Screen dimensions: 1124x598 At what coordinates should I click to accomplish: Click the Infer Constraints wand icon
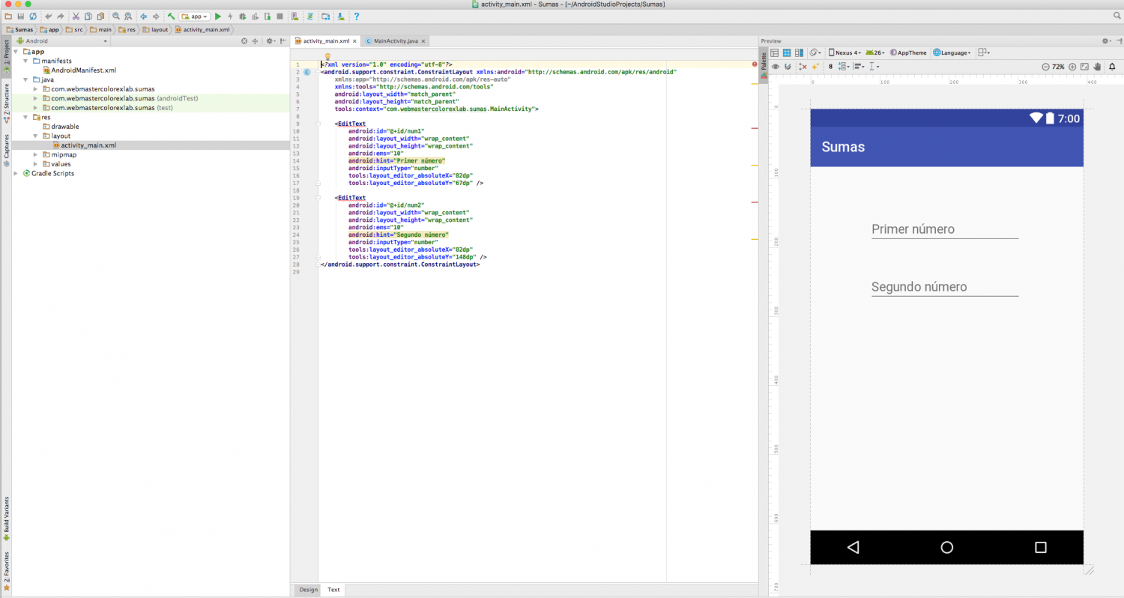(x=815, y=66)
